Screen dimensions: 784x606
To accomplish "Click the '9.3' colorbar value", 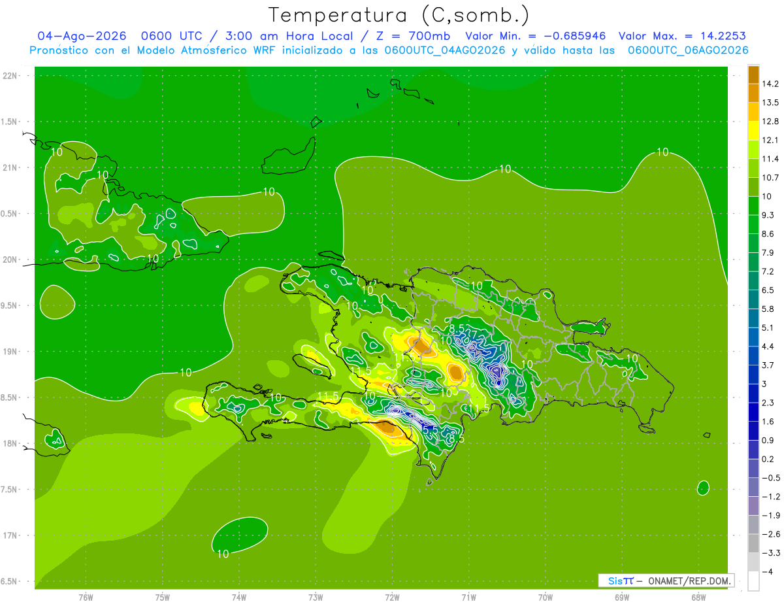I will pyautogui.click(x=768, y=215).
